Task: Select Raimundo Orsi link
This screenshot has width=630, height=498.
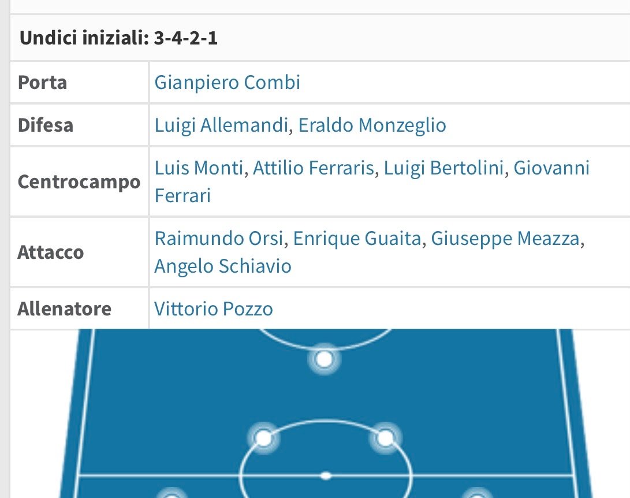Action: [x=219, y=239]
